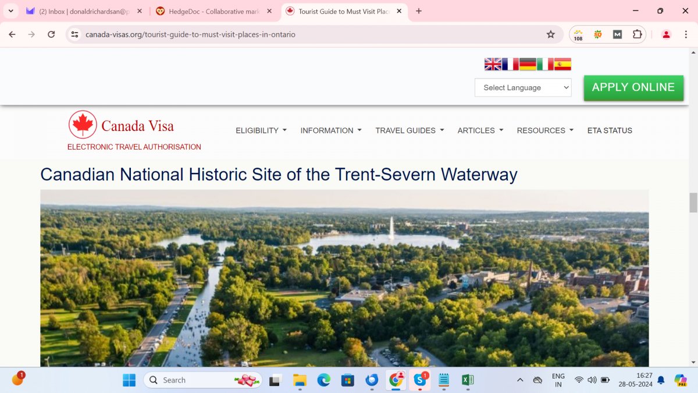698x393 pixels.
Task: Open the Select Language dropdown
Action: pyautogui.click(x=523, y=87)
